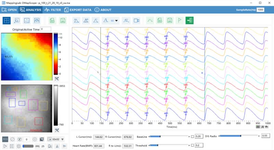Open grayscale image settings wrench icon
Viewport: 274px width, 150px height.
click(57, 130)
